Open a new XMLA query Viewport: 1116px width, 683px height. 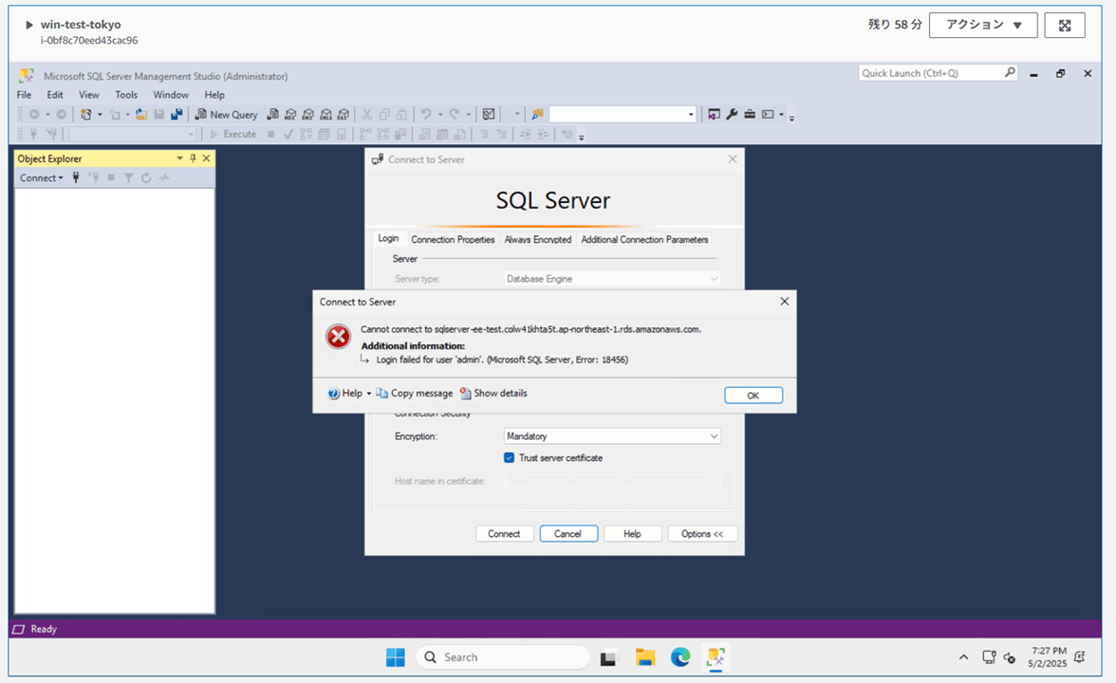click(x=326, y=115)
